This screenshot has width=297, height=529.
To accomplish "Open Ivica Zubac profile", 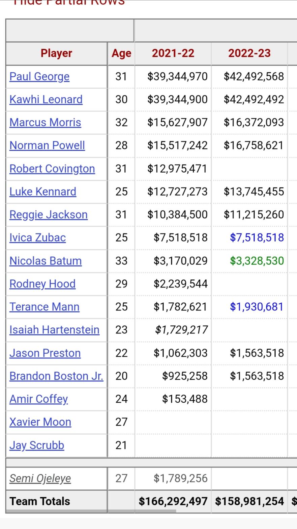I will pyautogui.click(x=37, y=238).
